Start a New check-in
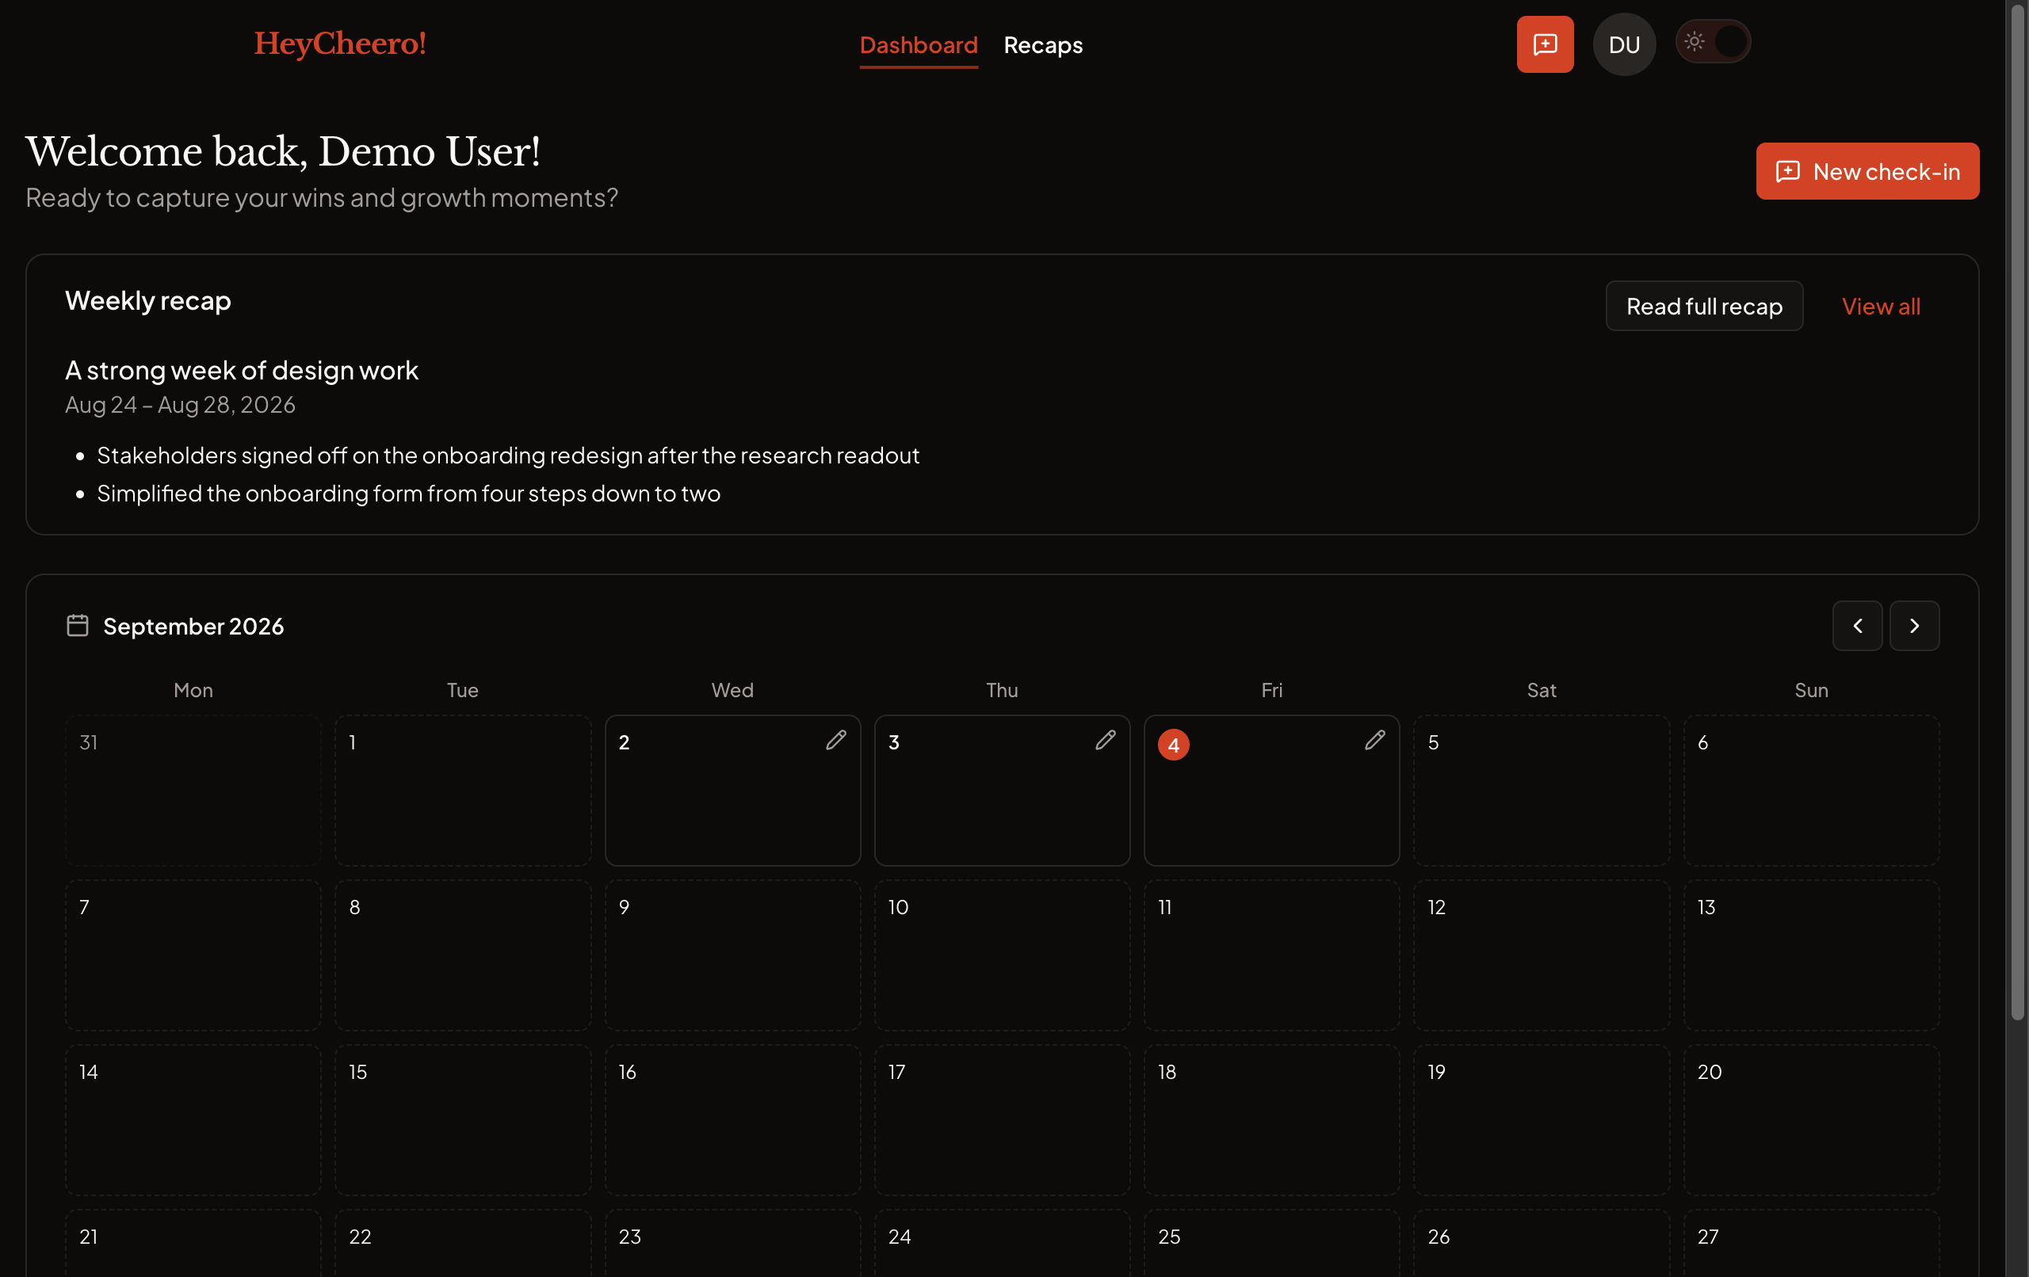 coord(1867,171)
